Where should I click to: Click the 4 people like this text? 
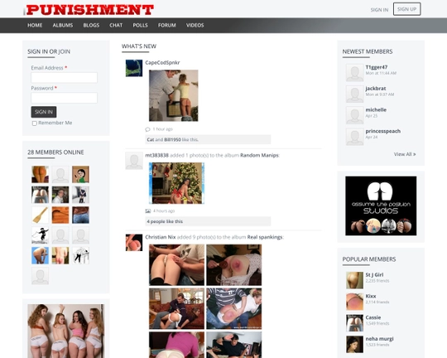(165, 221)
